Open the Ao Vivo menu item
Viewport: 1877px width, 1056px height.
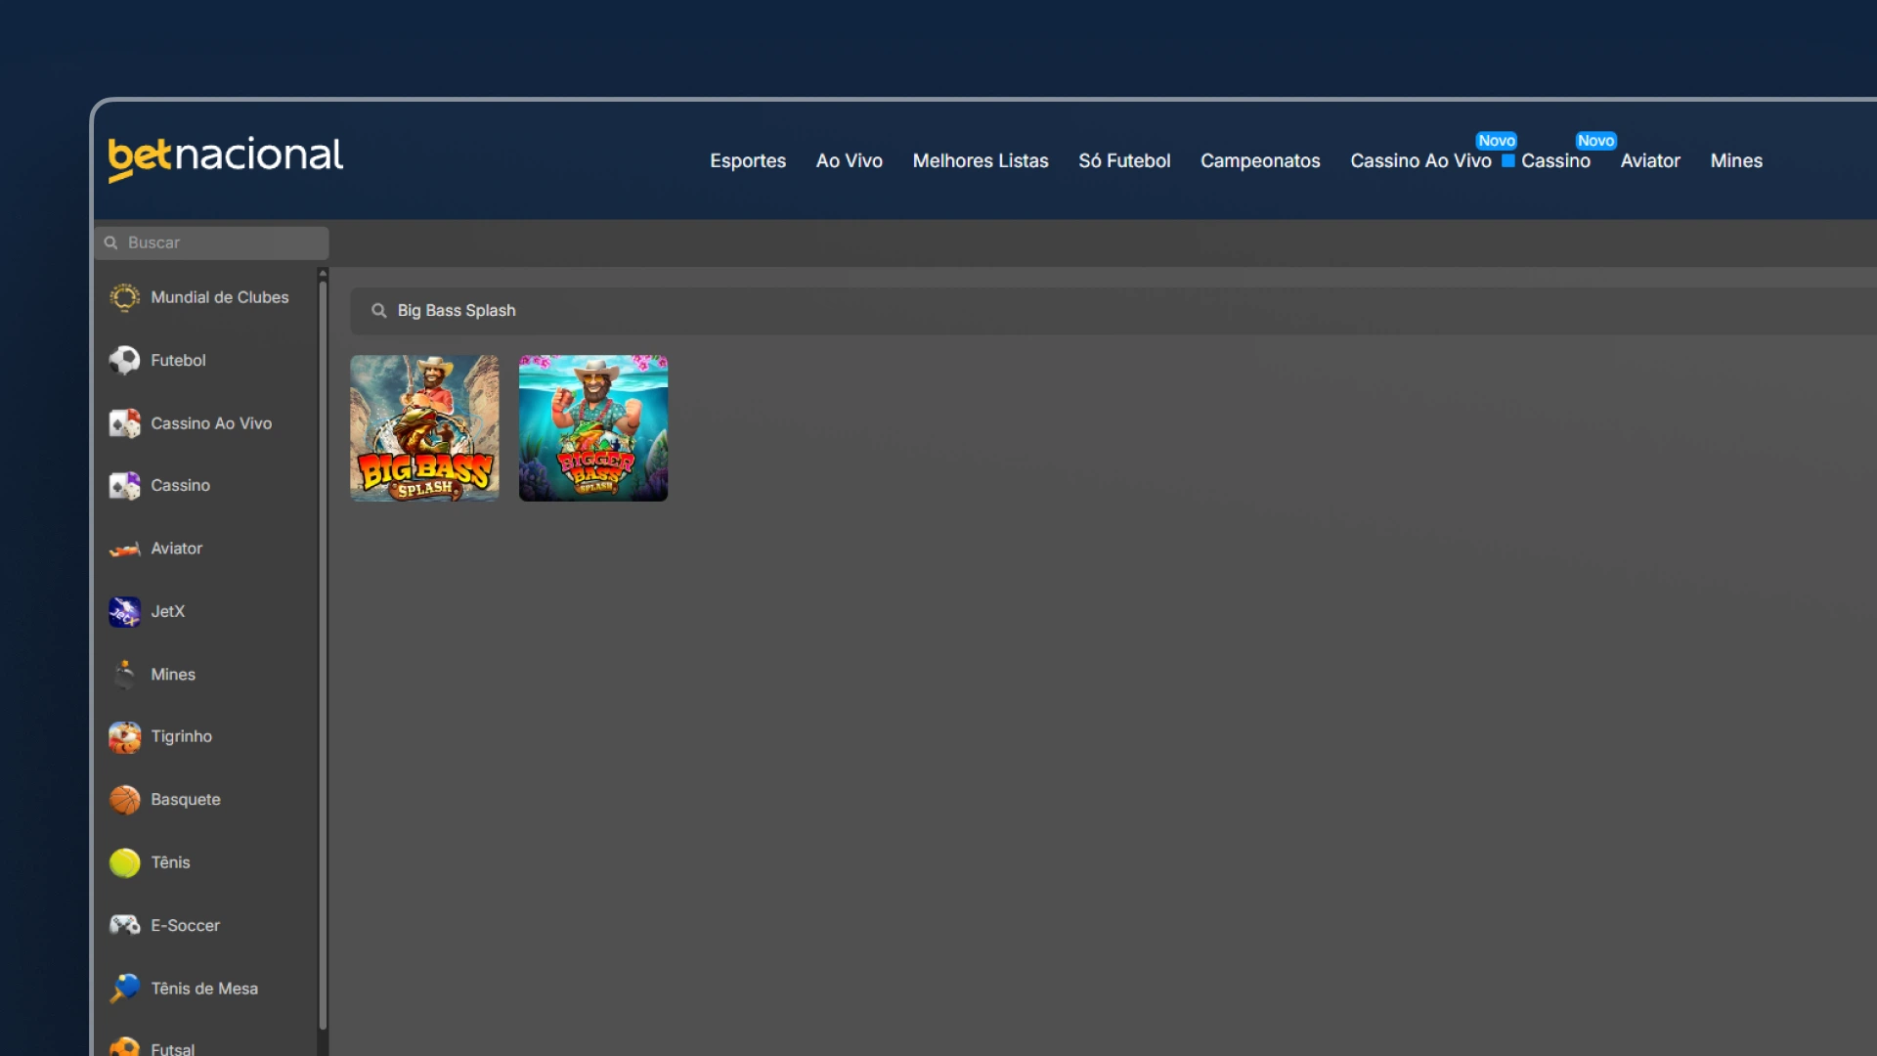click(850, 161)
